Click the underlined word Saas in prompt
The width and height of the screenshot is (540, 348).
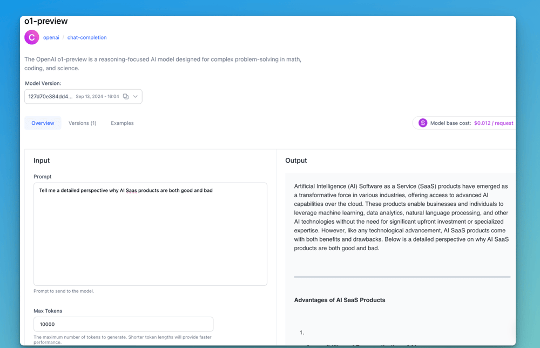pos(132,191)
